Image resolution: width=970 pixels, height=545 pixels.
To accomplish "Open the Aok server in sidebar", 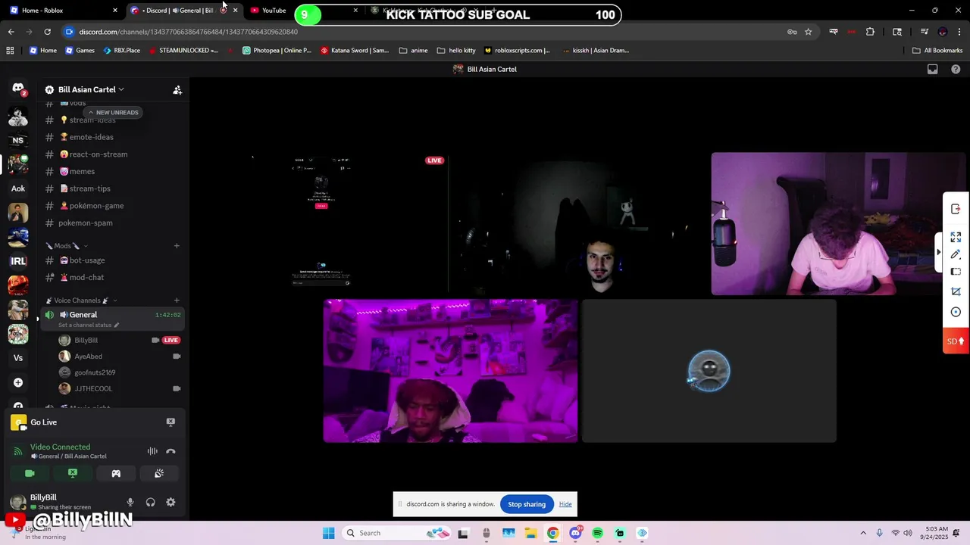I will click(18, 188).
